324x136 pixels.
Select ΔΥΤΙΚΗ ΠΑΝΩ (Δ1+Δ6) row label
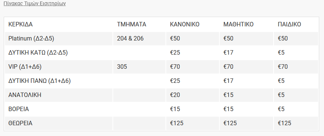[x=39, y=81]
